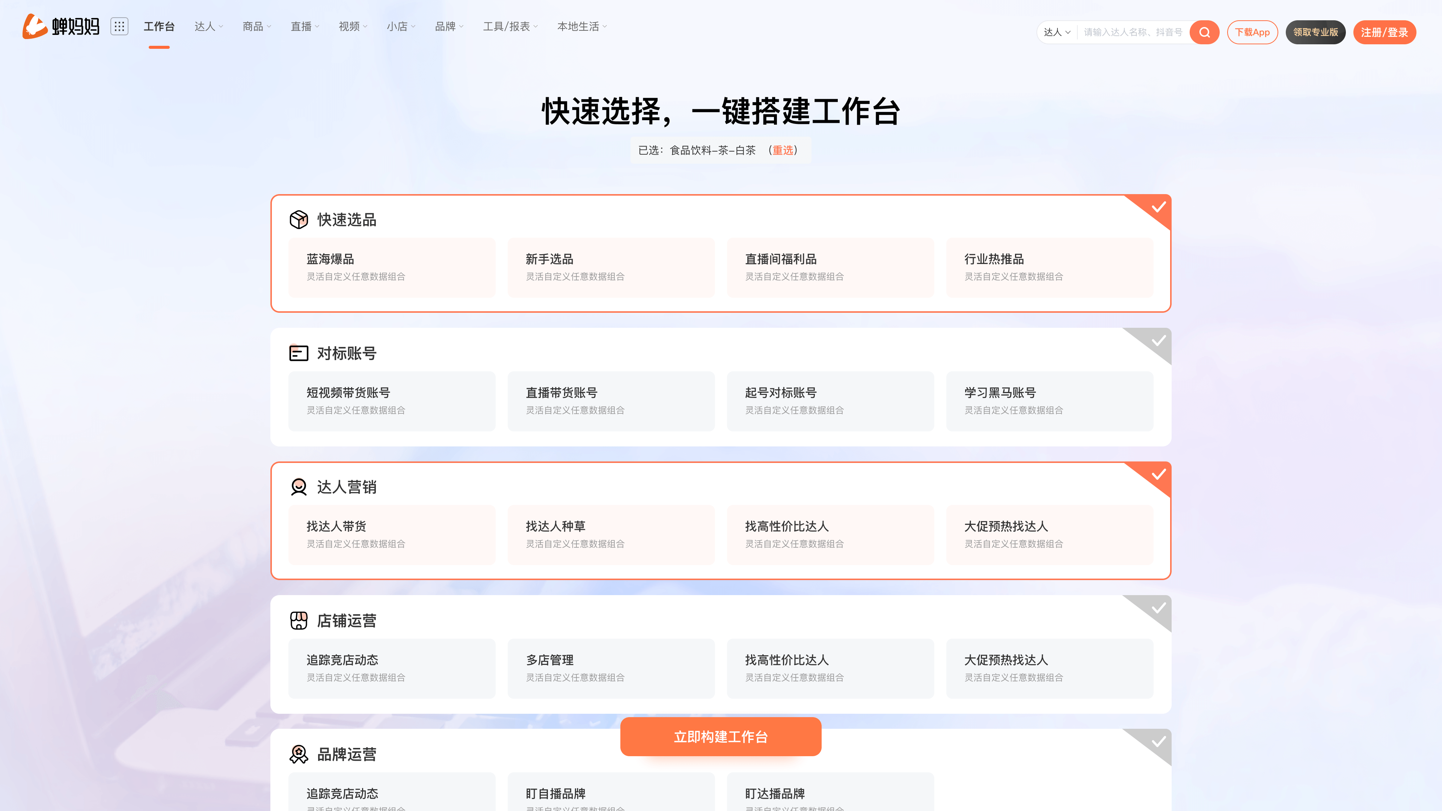
Task: Select the 新手选品 card
Action: click(611, 268)
